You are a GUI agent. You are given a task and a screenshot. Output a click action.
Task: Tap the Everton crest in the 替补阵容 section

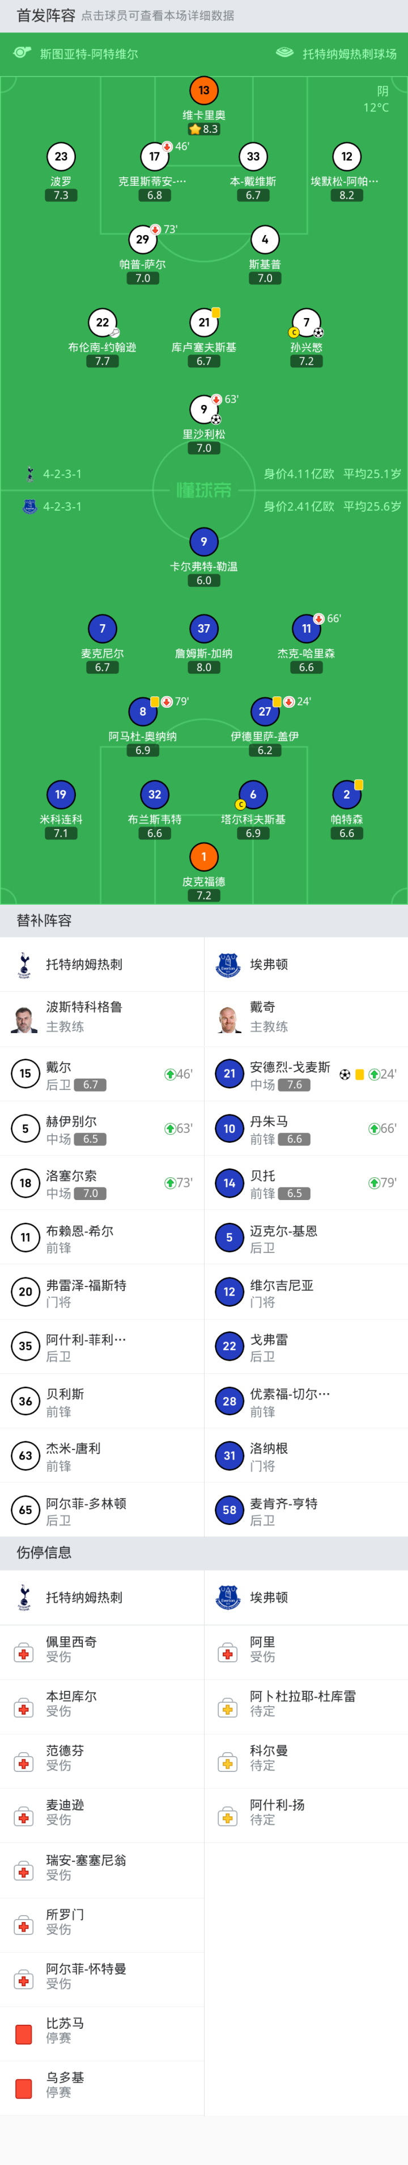(x=228, y=964)
